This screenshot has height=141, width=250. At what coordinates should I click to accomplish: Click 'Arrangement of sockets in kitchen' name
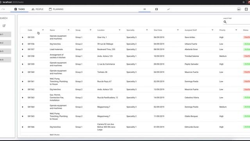click(57, 56)
